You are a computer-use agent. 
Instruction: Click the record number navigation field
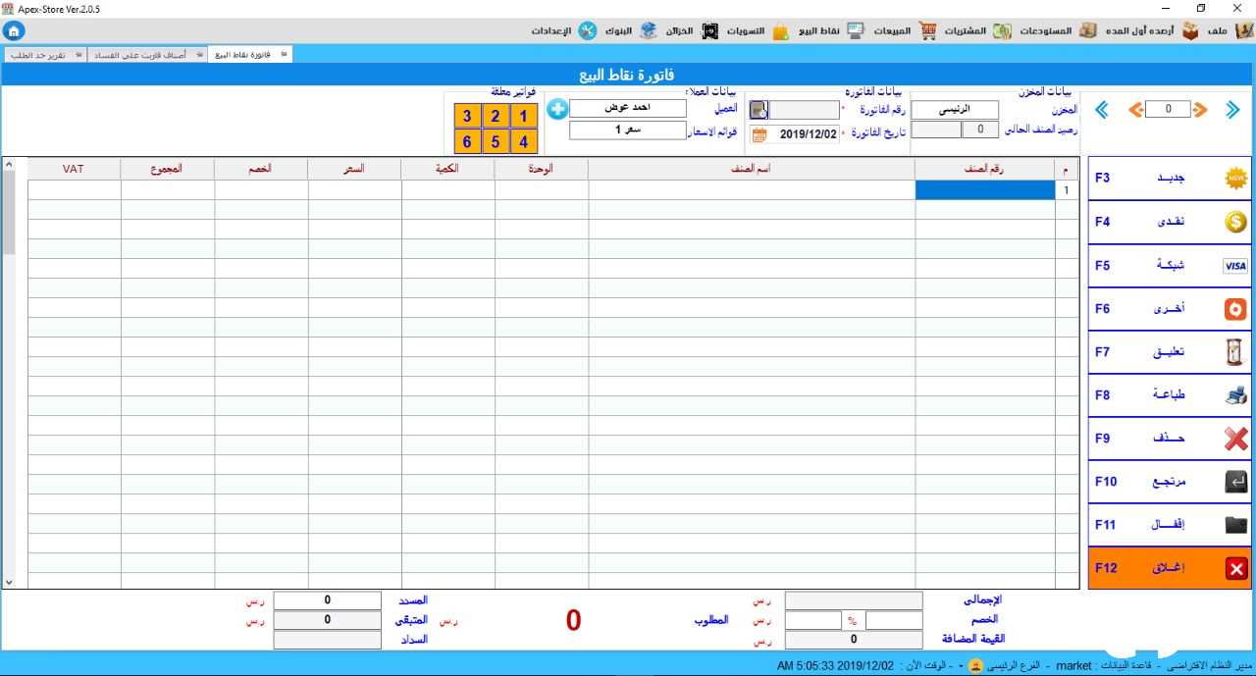click(x=1168, y=110)
